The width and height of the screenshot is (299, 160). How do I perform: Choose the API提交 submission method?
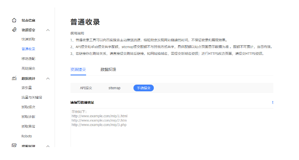86,88
